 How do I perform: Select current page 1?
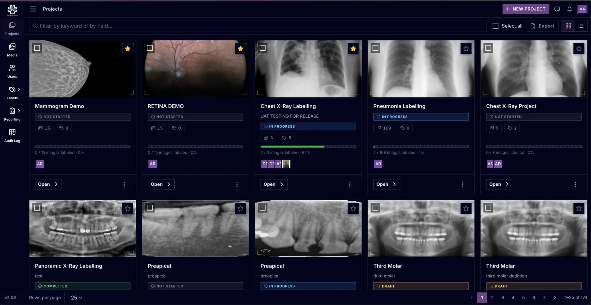pyautogui.click(x=482, y=298)
